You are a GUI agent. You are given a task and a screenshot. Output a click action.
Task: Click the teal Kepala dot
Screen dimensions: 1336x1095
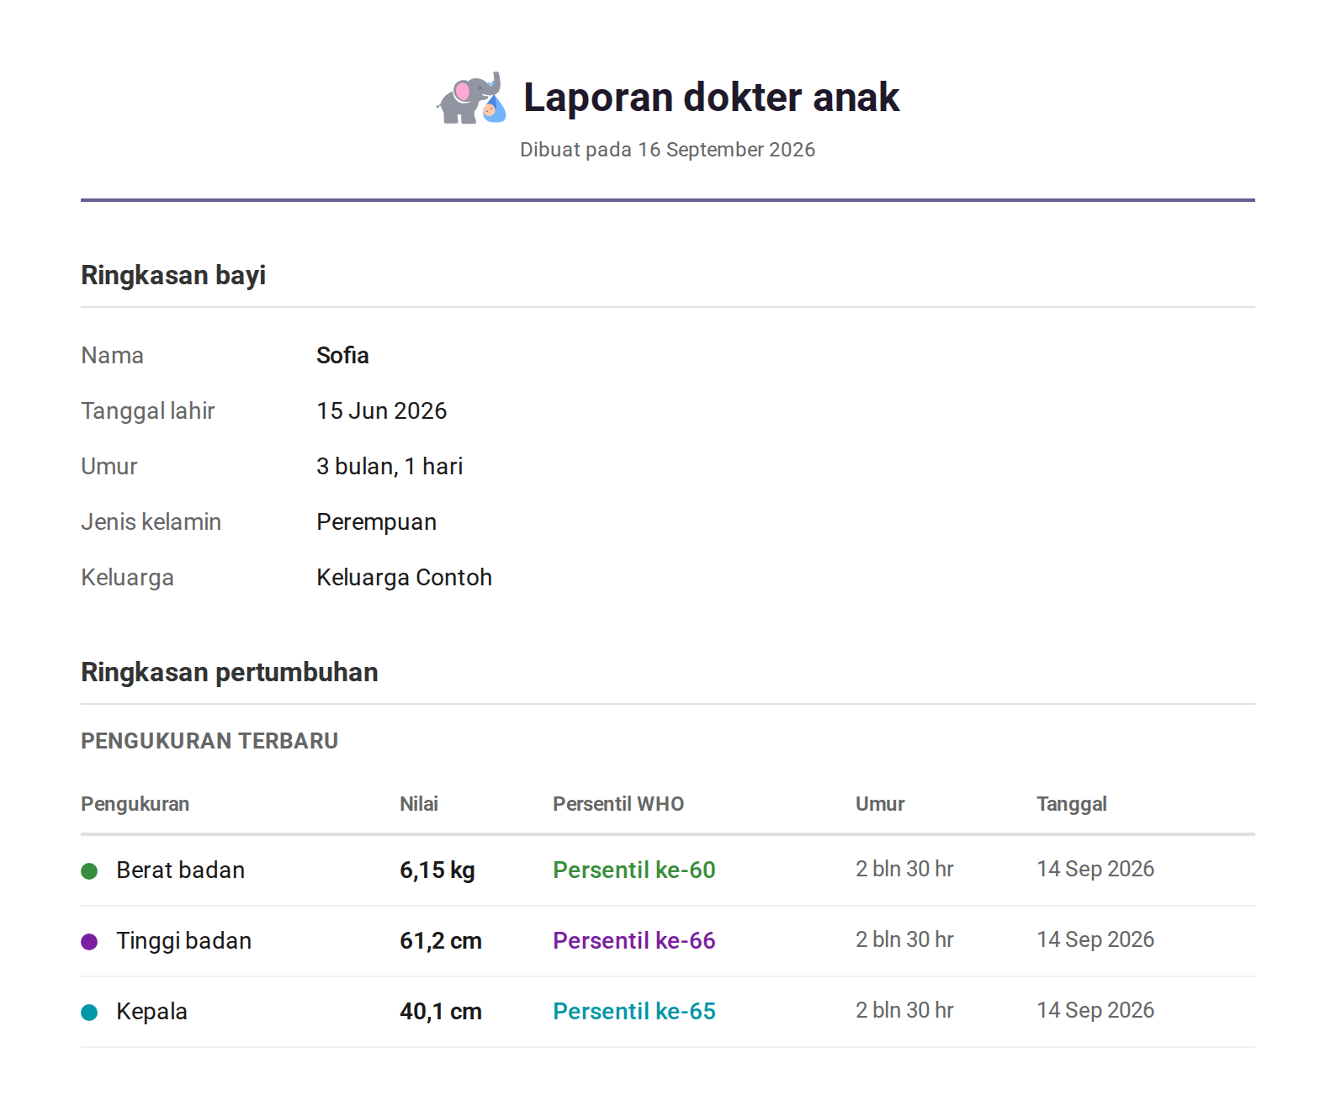(89, 1013)
